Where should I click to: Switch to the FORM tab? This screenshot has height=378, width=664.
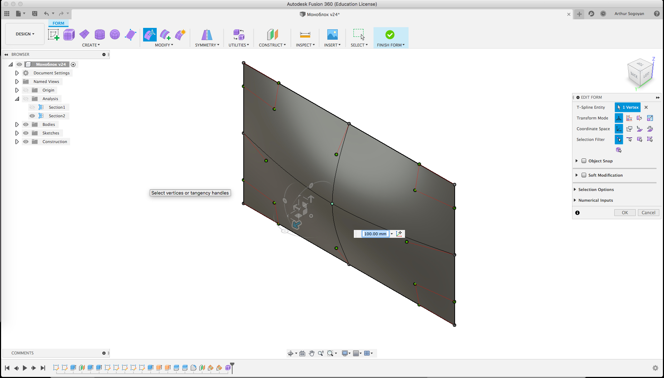pos(58,23)
